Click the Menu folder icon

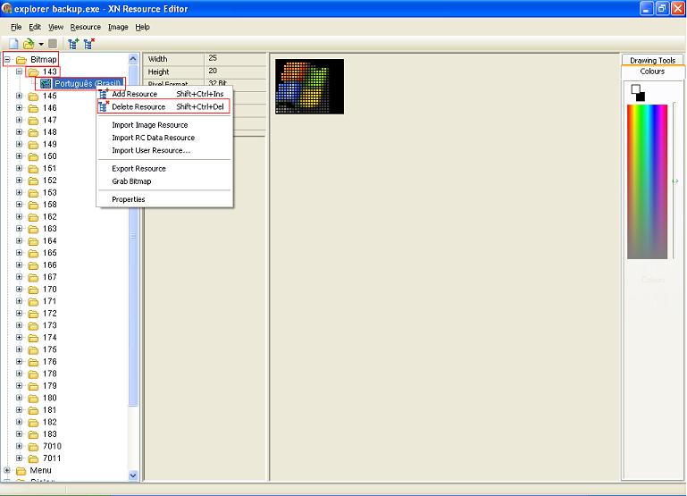click(x=21, y=471)
